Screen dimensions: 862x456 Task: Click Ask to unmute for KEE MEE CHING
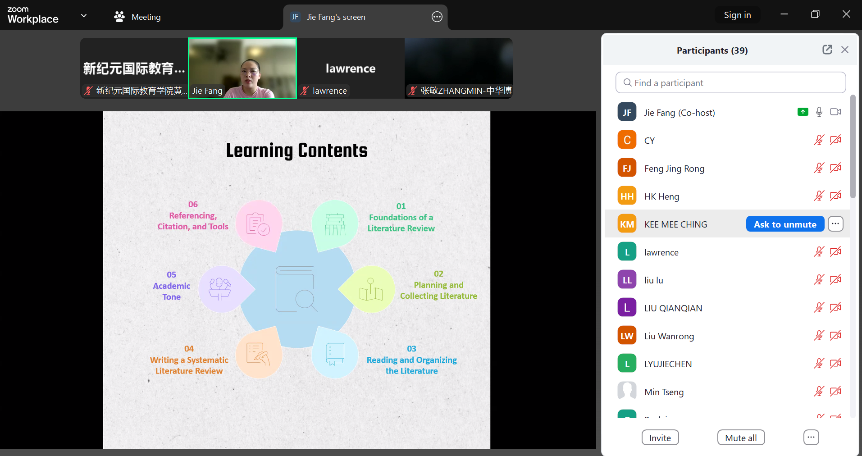784,224
